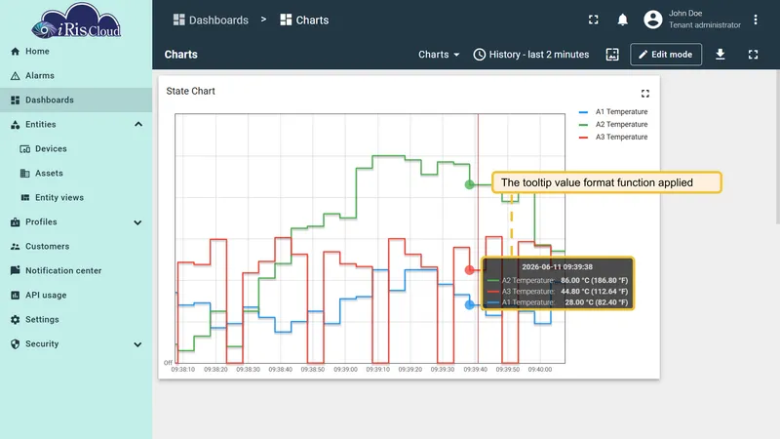Click the Settings gear icon
Image resolution: width=780 pixels, height=439 pixels.
click(15, 320)
